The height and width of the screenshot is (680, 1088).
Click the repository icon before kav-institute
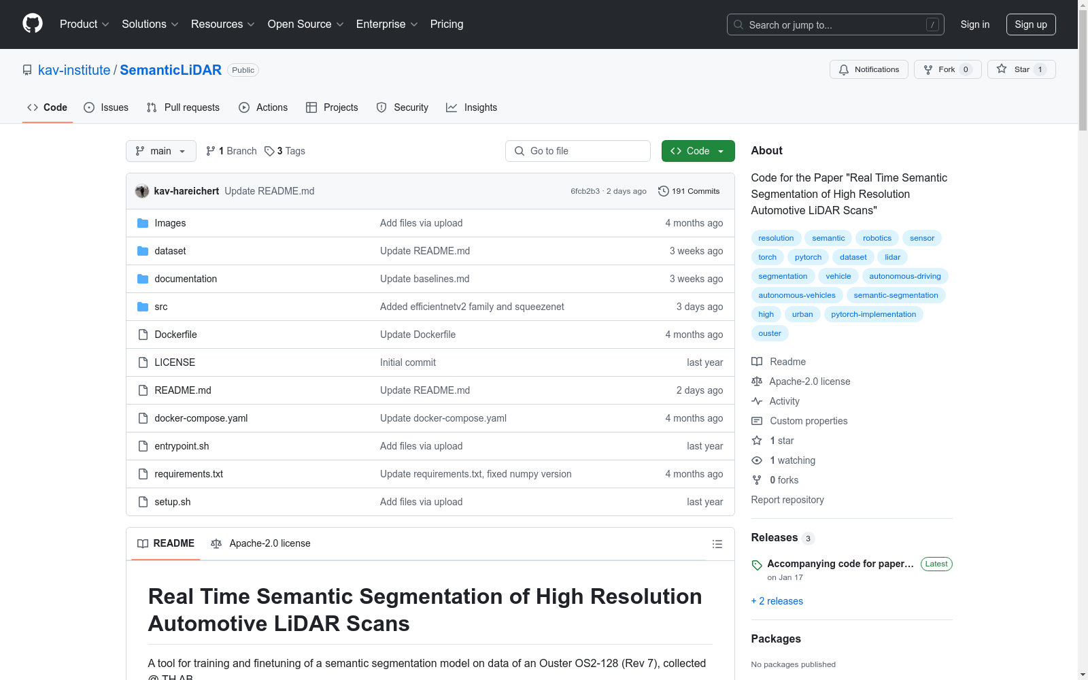27,70
